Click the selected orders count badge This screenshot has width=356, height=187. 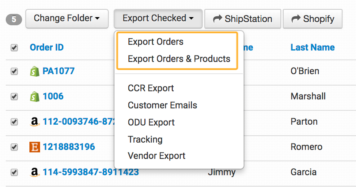point(13,20)
